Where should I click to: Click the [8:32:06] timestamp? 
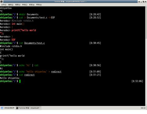pyautogui.click(x=137, y=81)
